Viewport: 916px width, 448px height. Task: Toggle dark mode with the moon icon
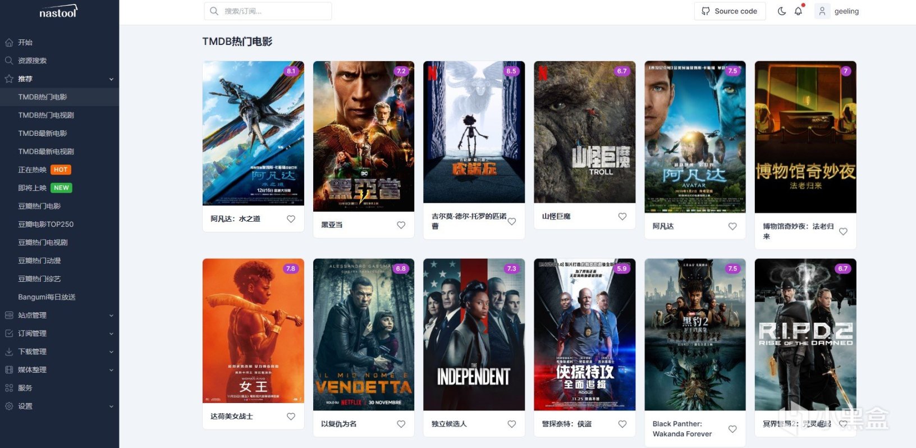(x=781, y=11)
